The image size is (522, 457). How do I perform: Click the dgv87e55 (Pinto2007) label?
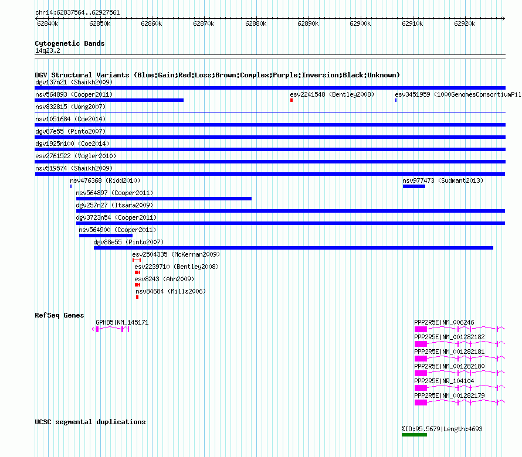pyautogui.click(x=70, y=131)
